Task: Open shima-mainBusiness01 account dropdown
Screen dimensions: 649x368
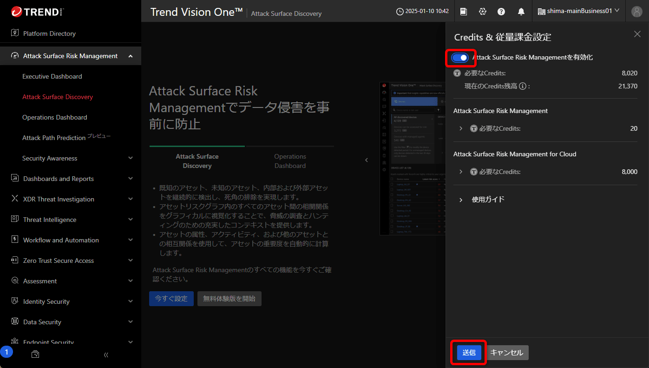Action: 579,11
